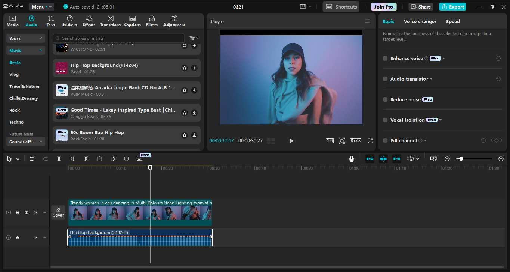510x272 pixels.
Task: Switch to the Voice changer tab
Action: coord(420,21)
